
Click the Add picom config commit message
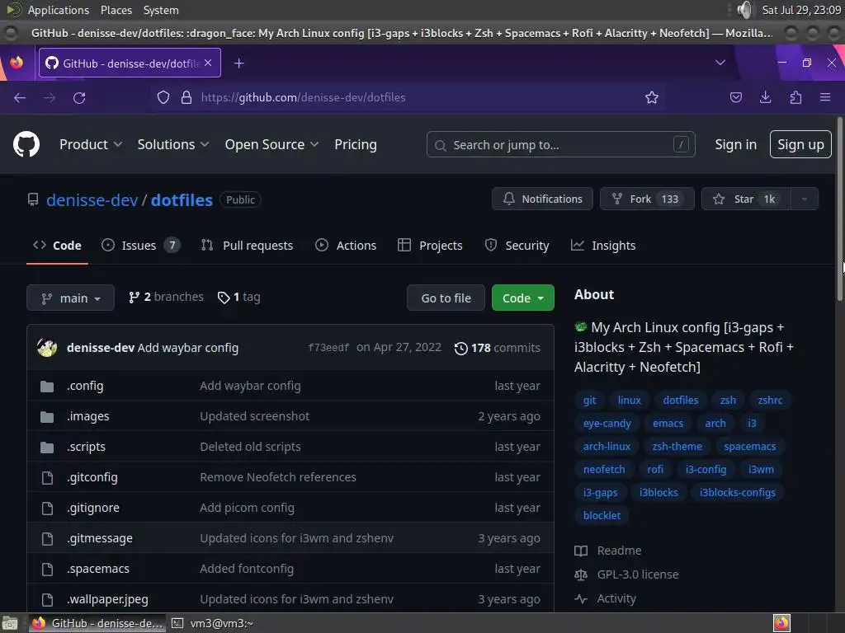[x=247, y=508]
